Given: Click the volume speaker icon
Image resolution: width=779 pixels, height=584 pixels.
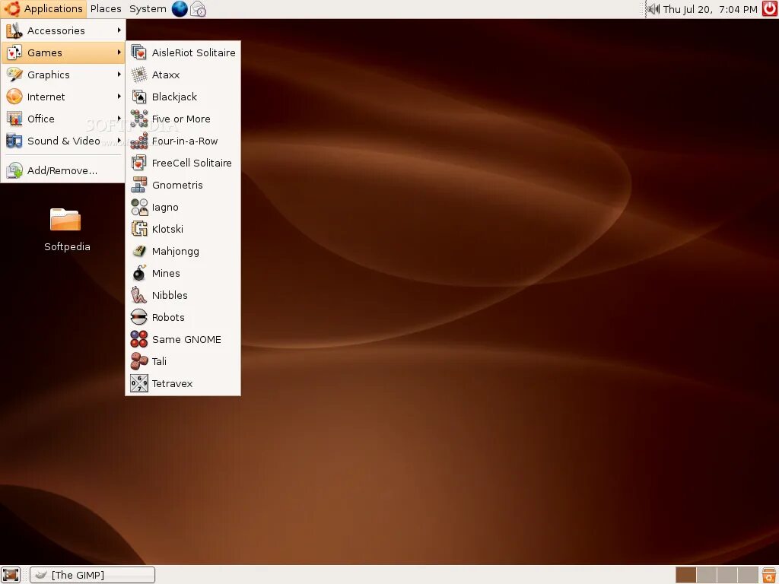Looking at the screenshot, I should [653, 9].
